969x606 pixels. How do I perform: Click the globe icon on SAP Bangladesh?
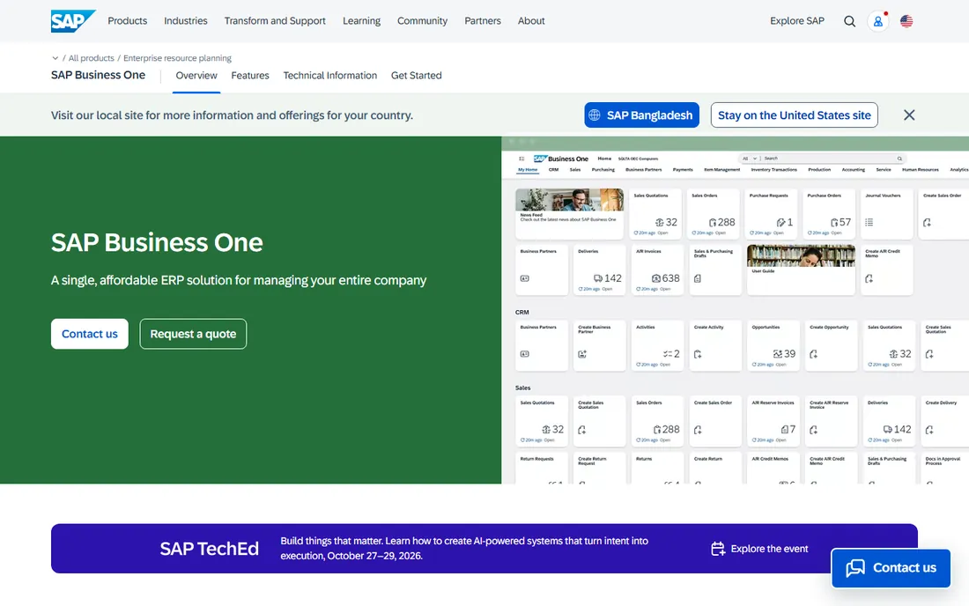(x=595, y=115)
